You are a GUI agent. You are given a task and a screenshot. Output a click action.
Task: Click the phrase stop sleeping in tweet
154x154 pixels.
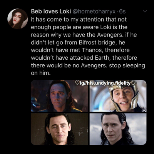coord(127,66)
